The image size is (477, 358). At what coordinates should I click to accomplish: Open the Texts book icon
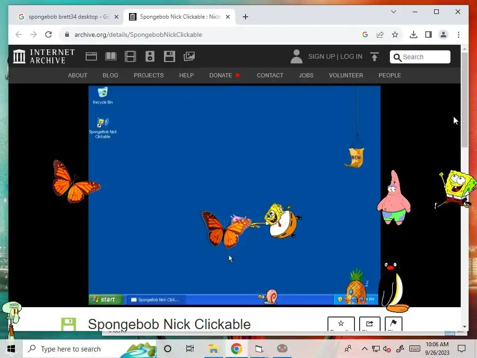click(x=111, y=56)
